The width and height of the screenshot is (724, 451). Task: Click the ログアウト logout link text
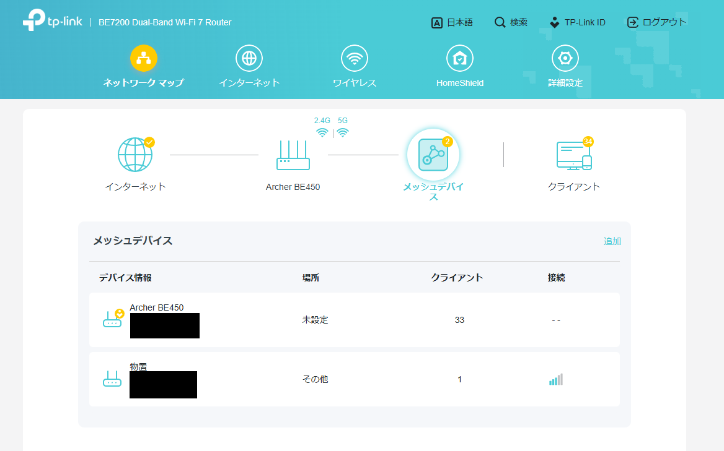664,22
